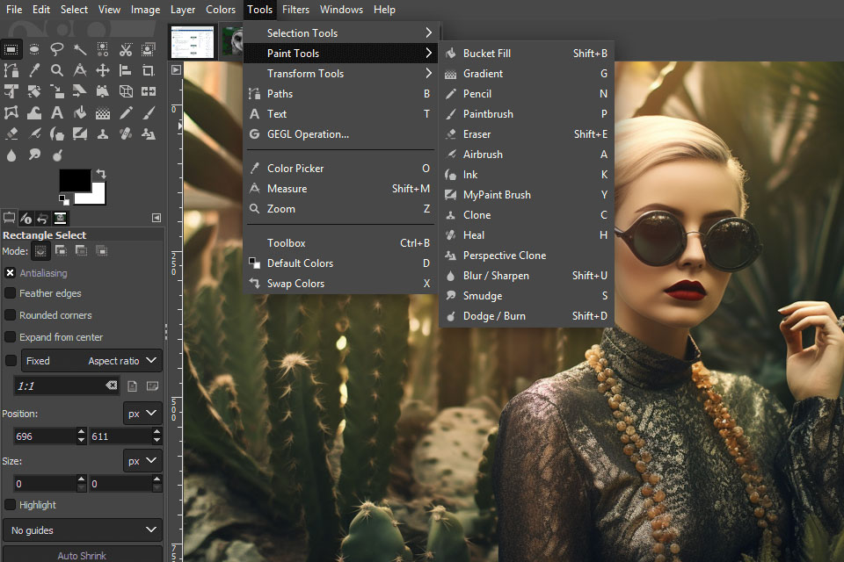Viewport: 844px width, 562px height.
Task: Choose the Move tool in toolbox
Action: 103,70
